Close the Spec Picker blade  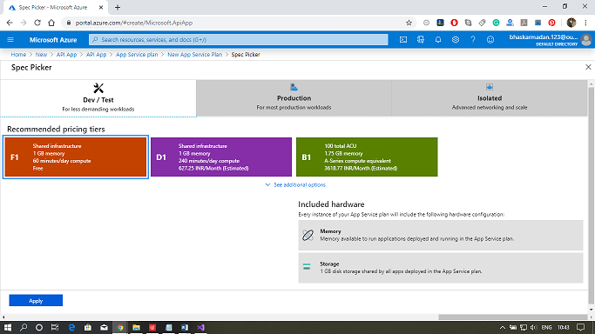tap(588, 67)
